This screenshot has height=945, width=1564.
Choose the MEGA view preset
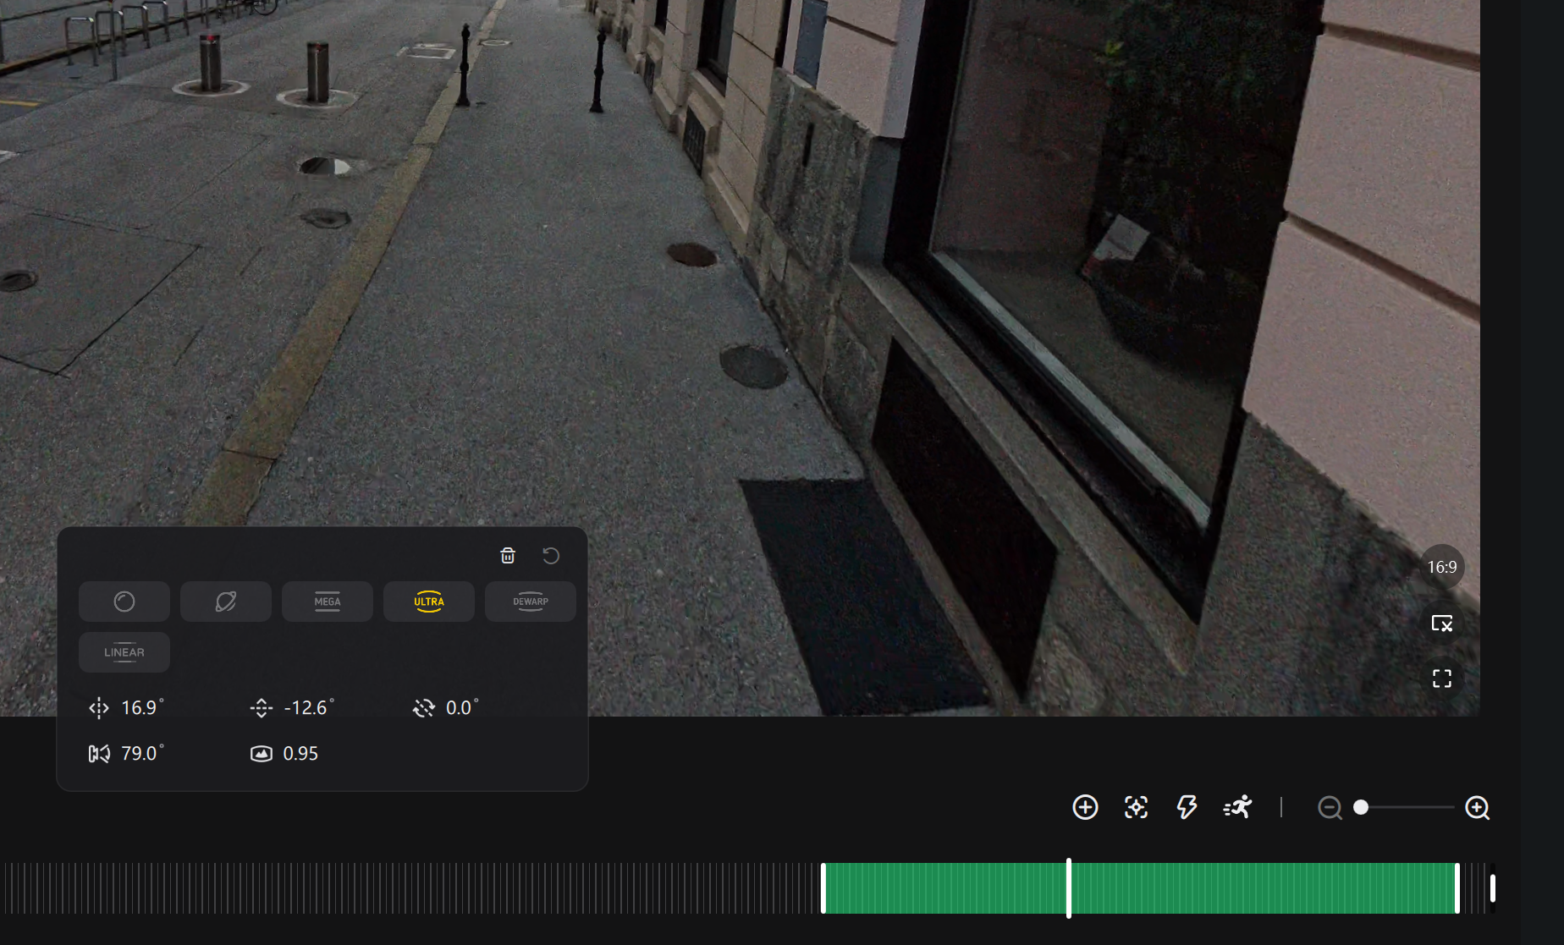pyautogui.click(x=328, y=602)
